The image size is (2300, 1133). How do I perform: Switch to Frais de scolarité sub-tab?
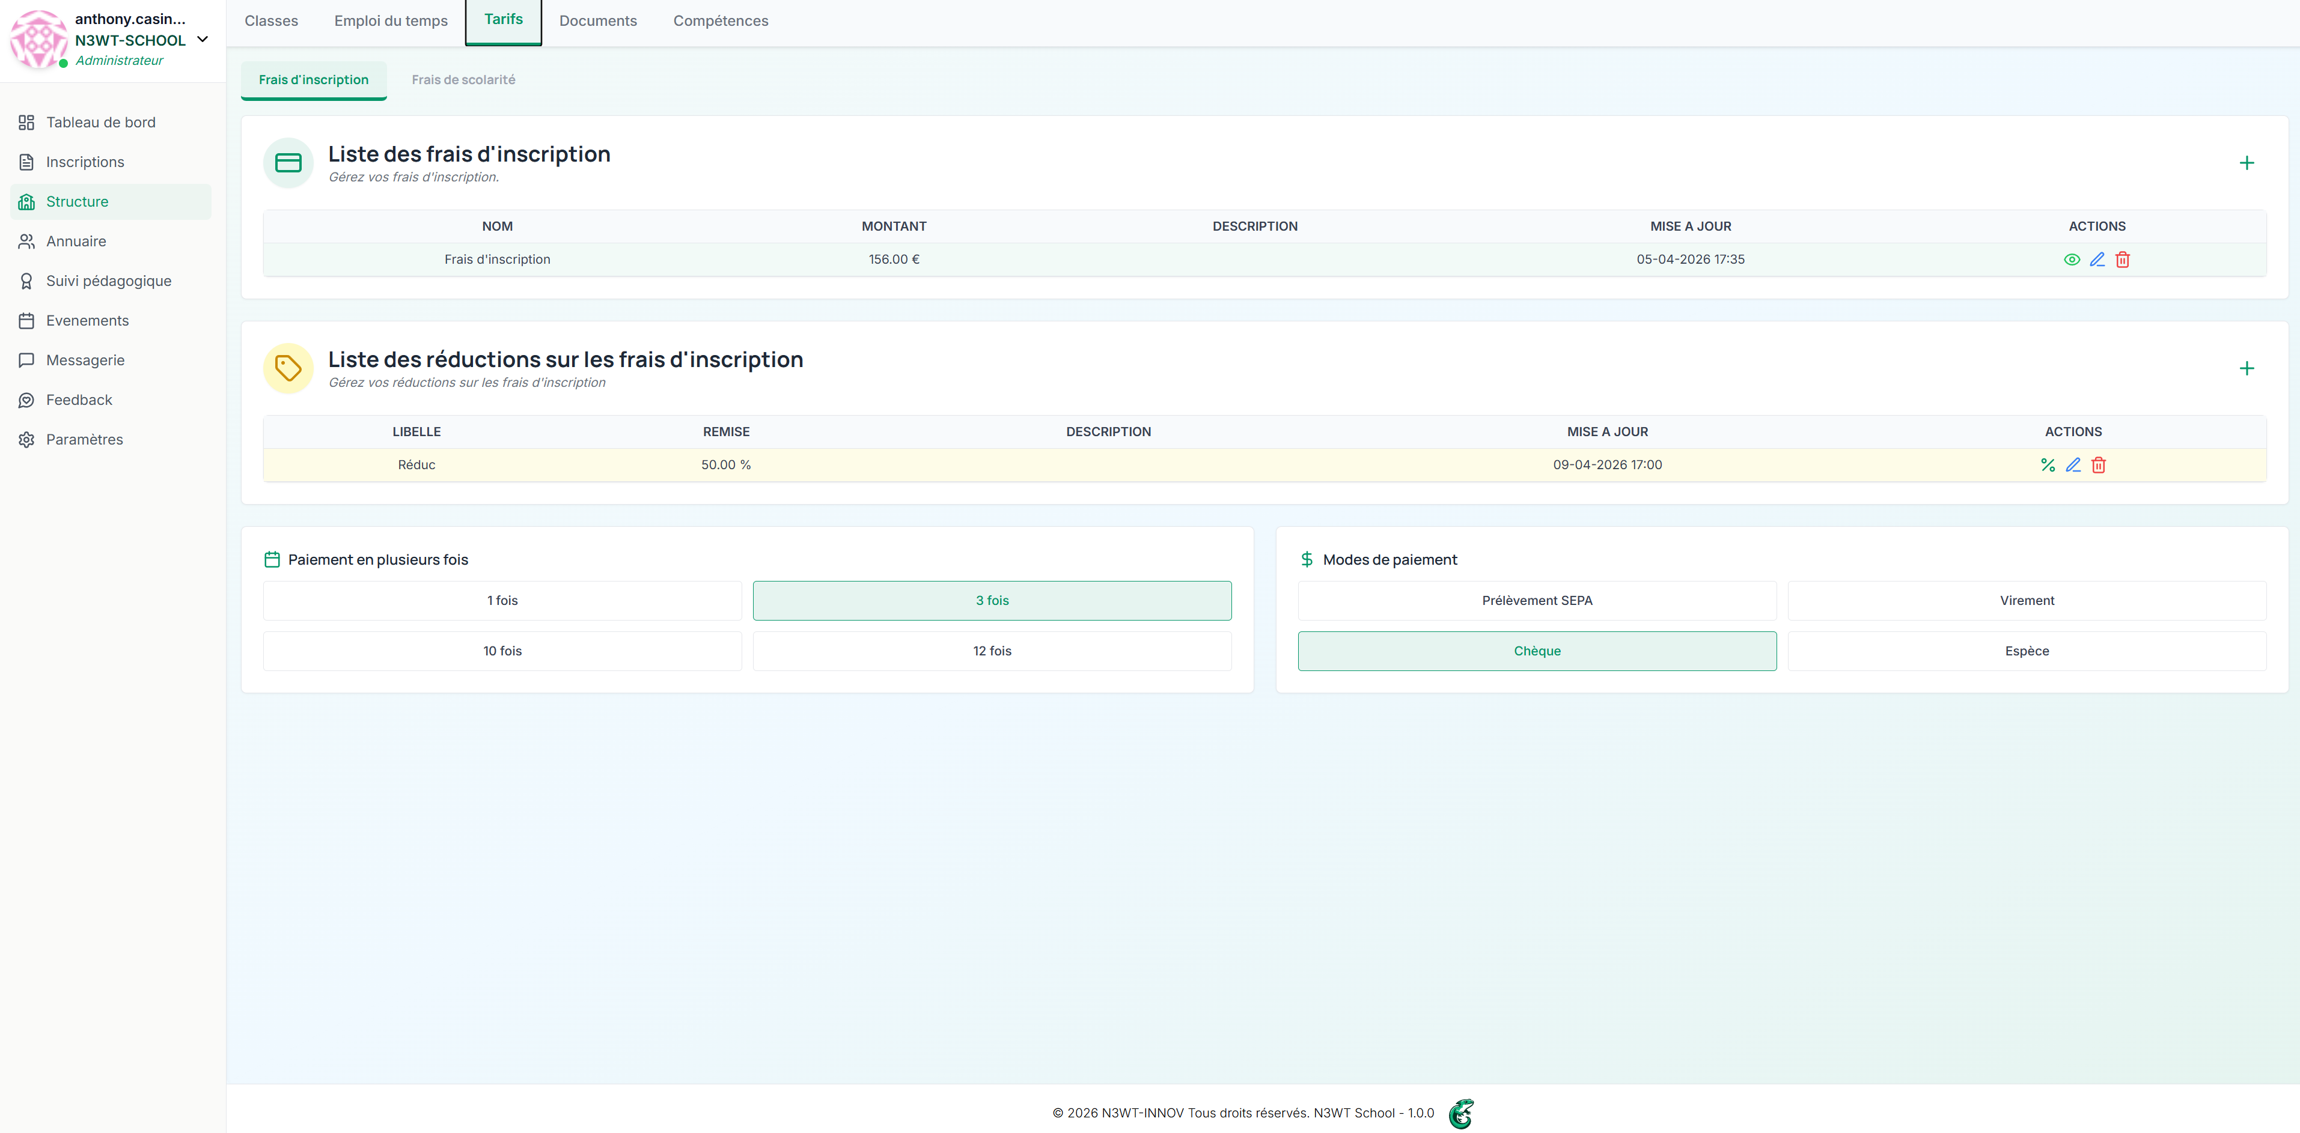[x=463, y=79]
